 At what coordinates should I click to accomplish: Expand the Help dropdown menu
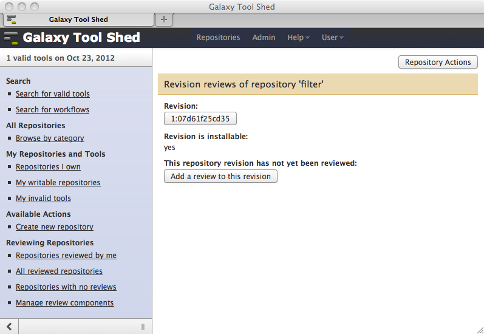click(298, 38)
